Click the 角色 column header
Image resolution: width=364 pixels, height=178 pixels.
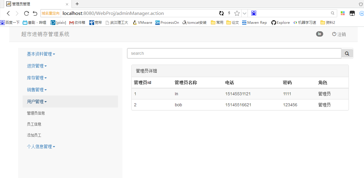tap(323, 82)
